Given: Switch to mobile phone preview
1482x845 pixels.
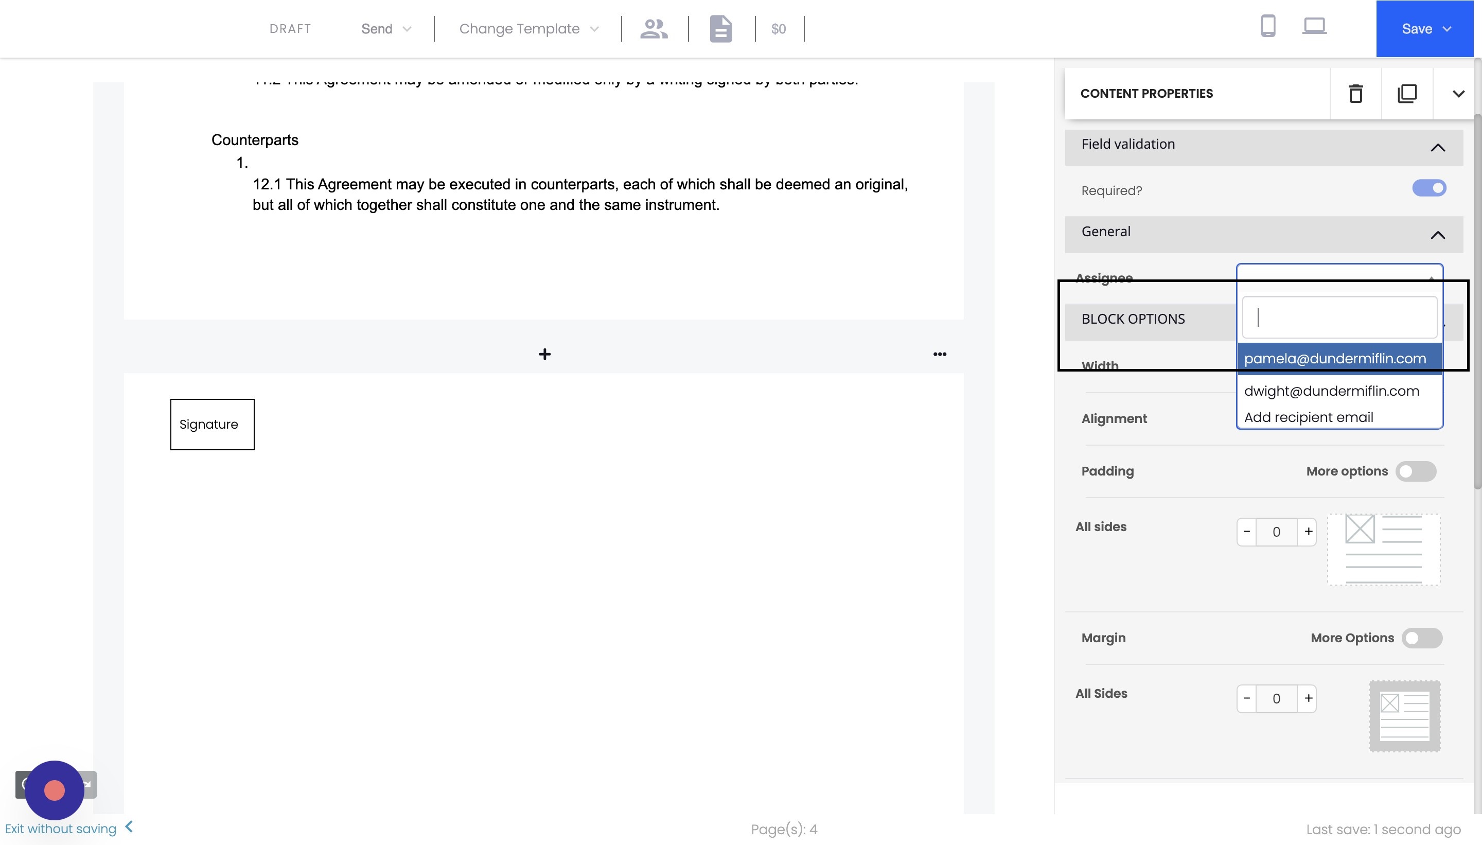Looking at the screenshot, I should click(x=1268, y=27).
